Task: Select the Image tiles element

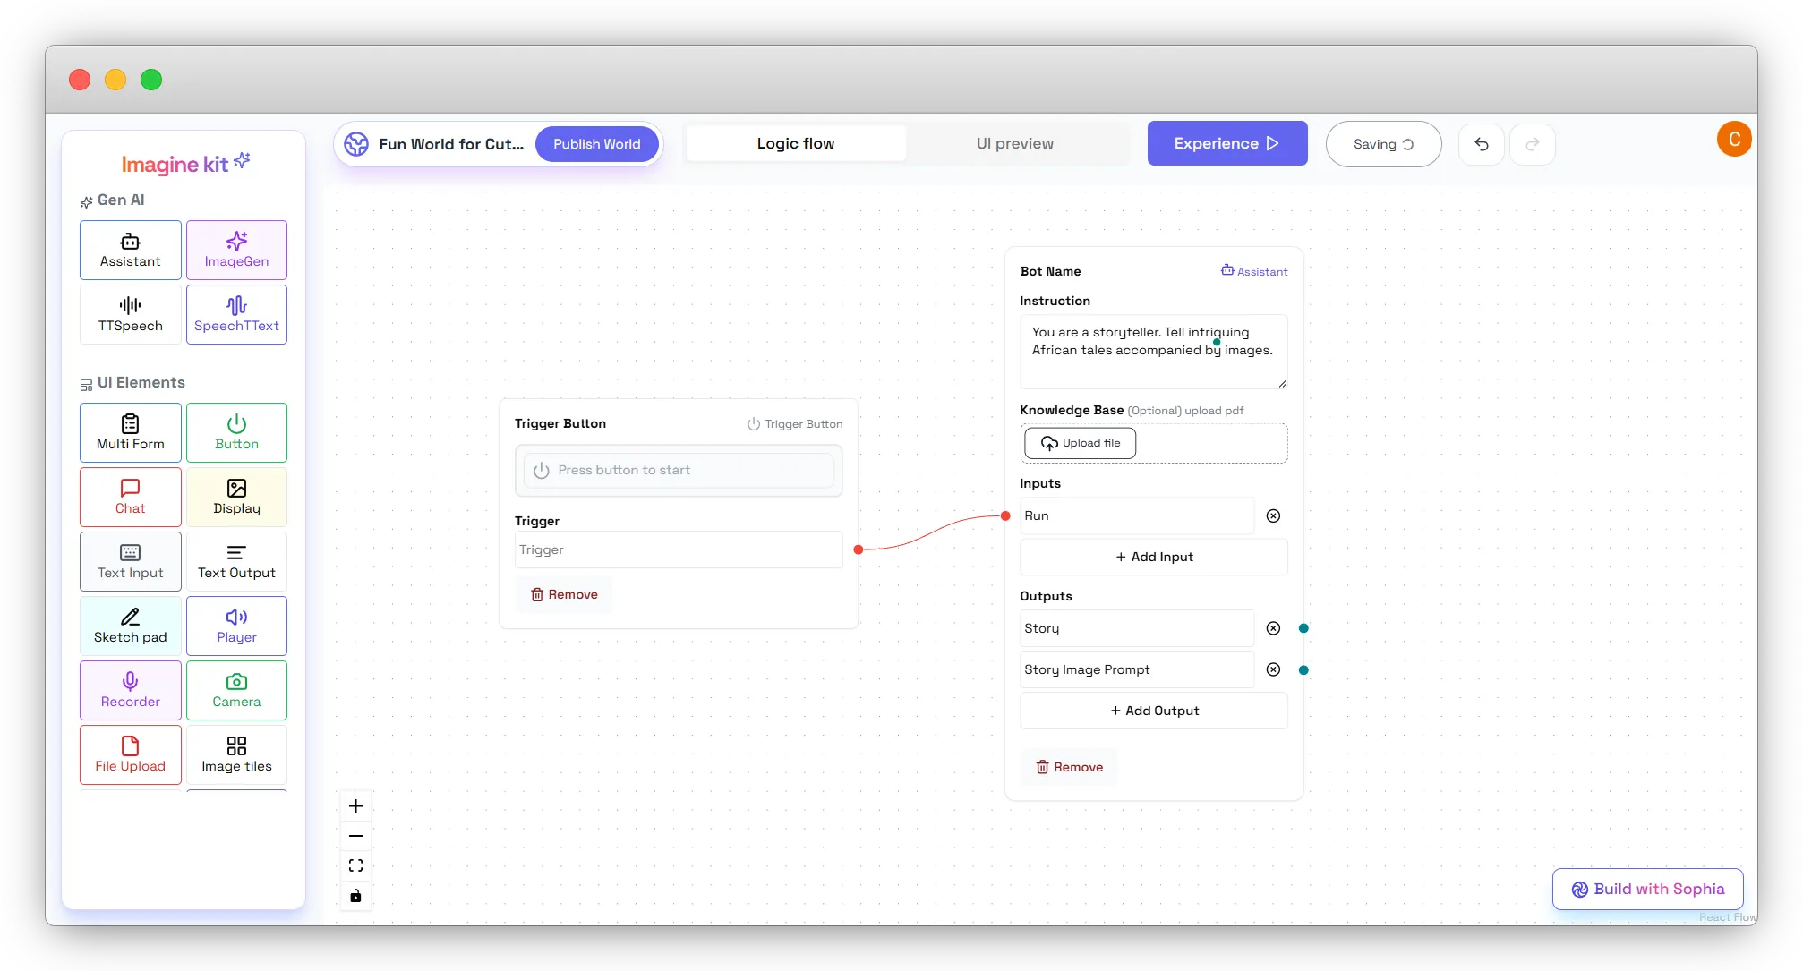Action: coord(236,754)
